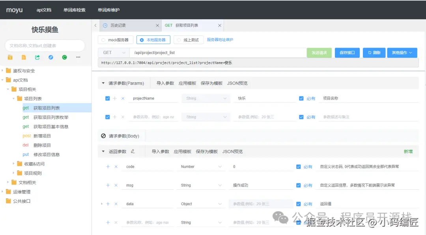
Task: Close the 获取项目列表 tab
Action: pos(220,25)
